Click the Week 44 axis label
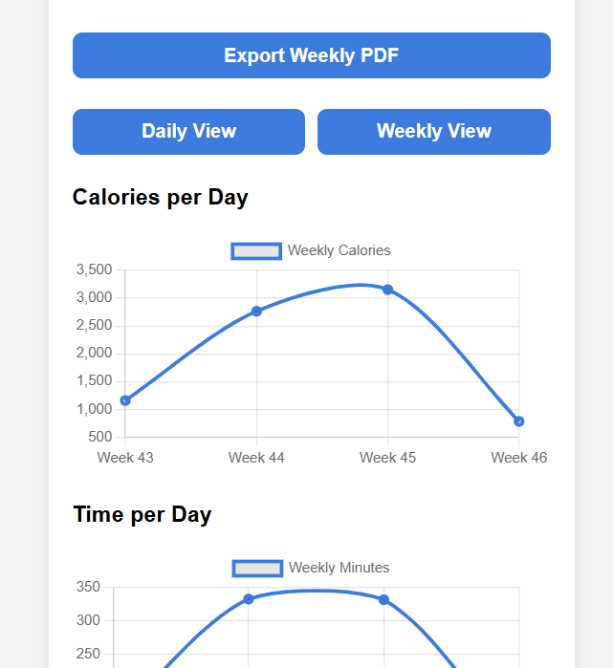 (x=256, y=458)
